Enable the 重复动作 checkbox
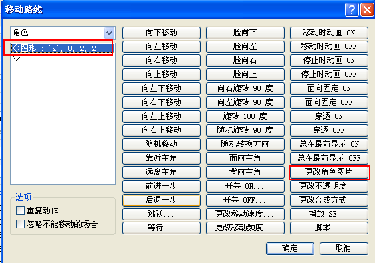Viewport: 375px width, 263px height. coord(20,211)
